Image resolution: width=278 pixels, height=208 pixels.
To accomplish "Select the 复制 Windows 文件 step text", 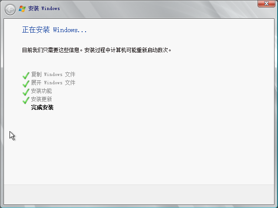I will [x=53, y=74].
